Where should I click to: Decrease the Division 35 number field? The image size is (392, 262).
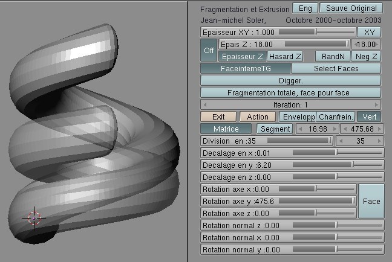point(341,141)
